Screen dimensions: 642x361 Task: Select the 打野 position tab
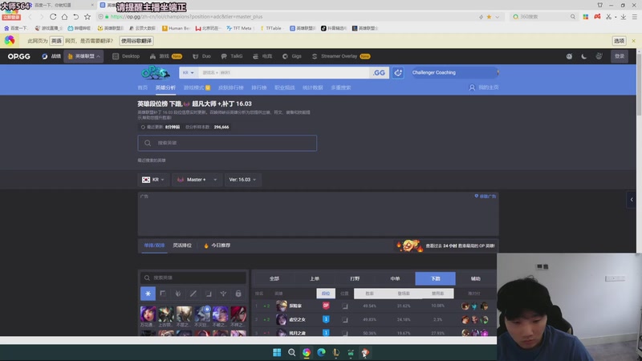click(355, 278)
